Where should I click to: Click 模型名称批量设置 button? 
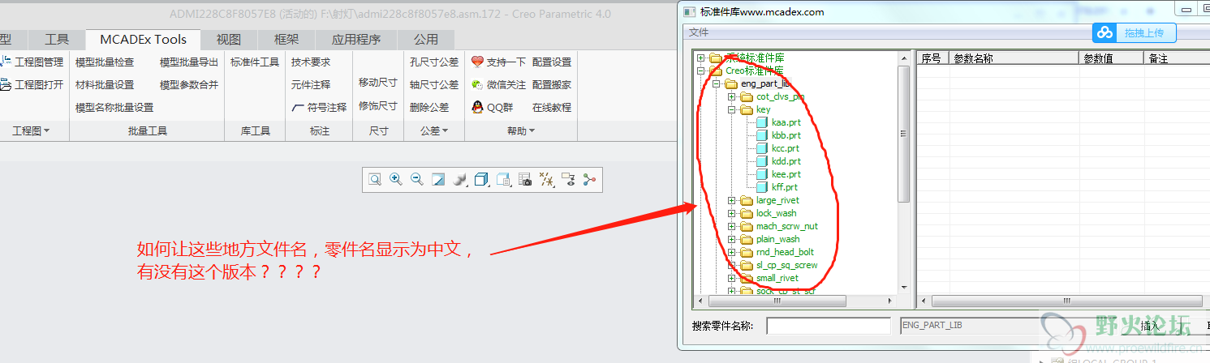114,107
